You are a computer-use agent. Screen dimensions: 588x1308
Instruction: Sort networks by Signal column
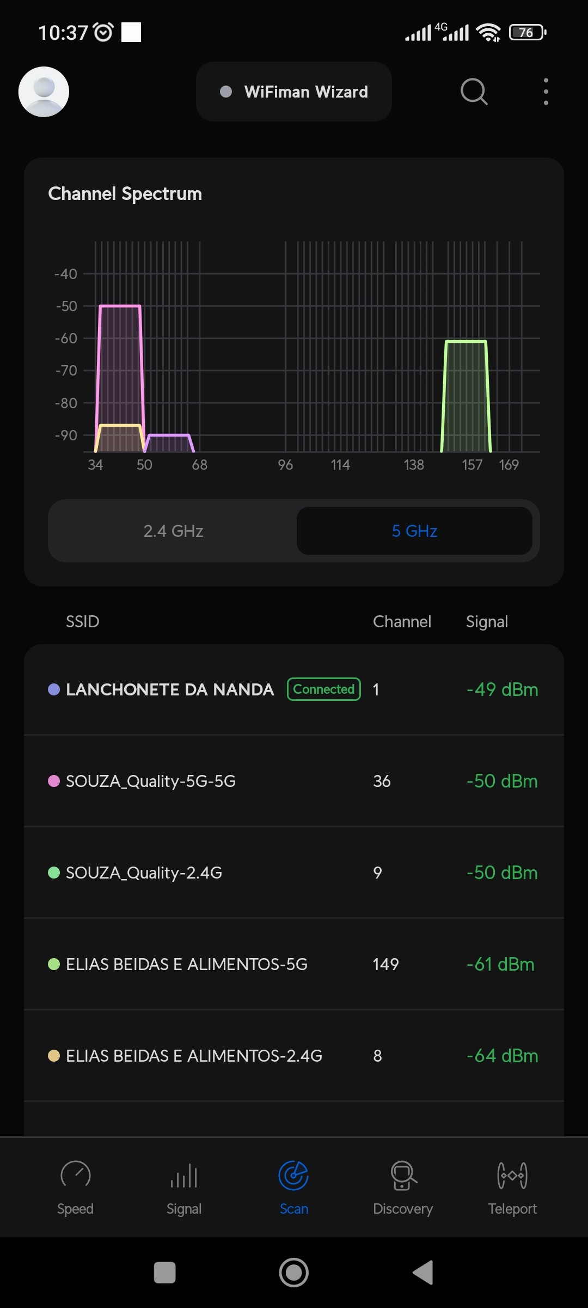click(x=487, y=622)
